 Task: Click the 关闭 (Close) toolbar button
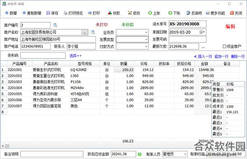click(236, 13)
